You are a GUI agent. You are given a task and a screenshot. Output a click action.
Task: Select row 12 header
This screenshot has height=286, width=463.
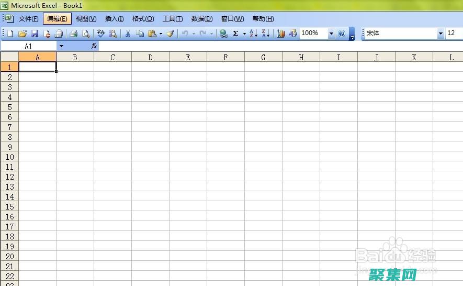coord(9,177)
